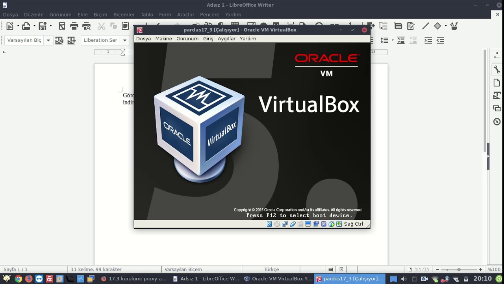Image resolution: width=504 pixels, height=284 pixels.
Task: Click VirtualBox display status icon
Action: pos(308,224)
